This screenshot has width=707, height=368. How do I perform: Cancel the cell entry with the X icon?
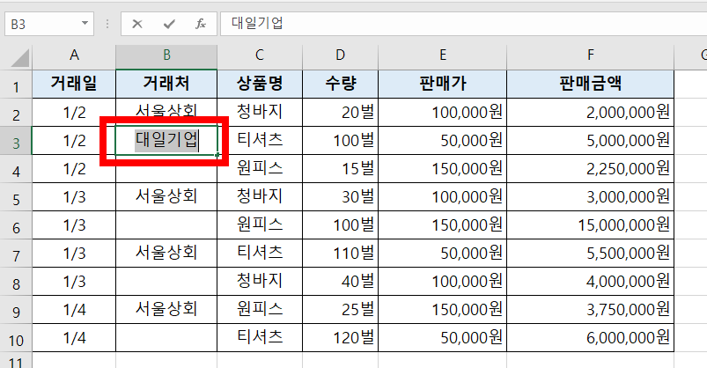(x=137, y=24)
